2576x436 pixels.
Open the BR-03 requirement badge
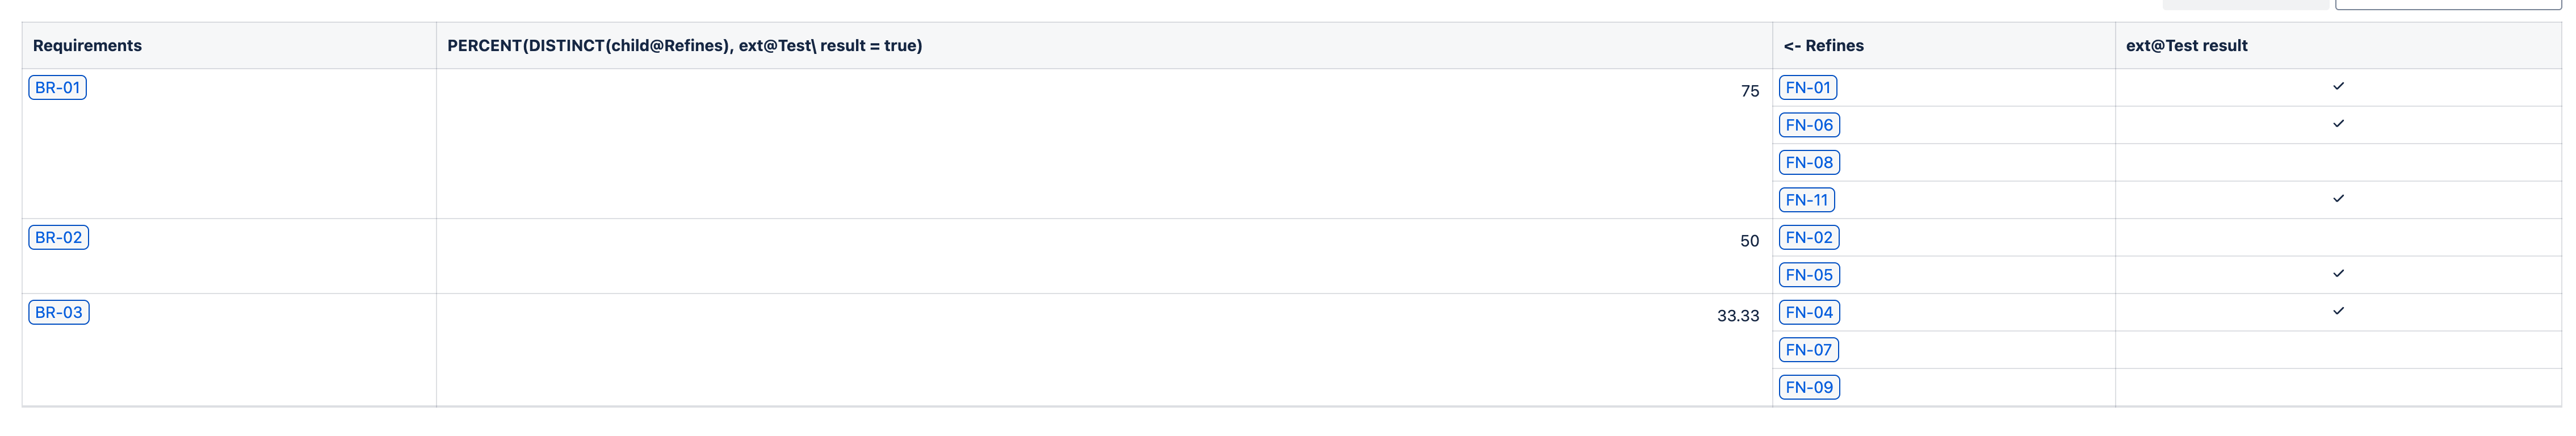(57, 312)
